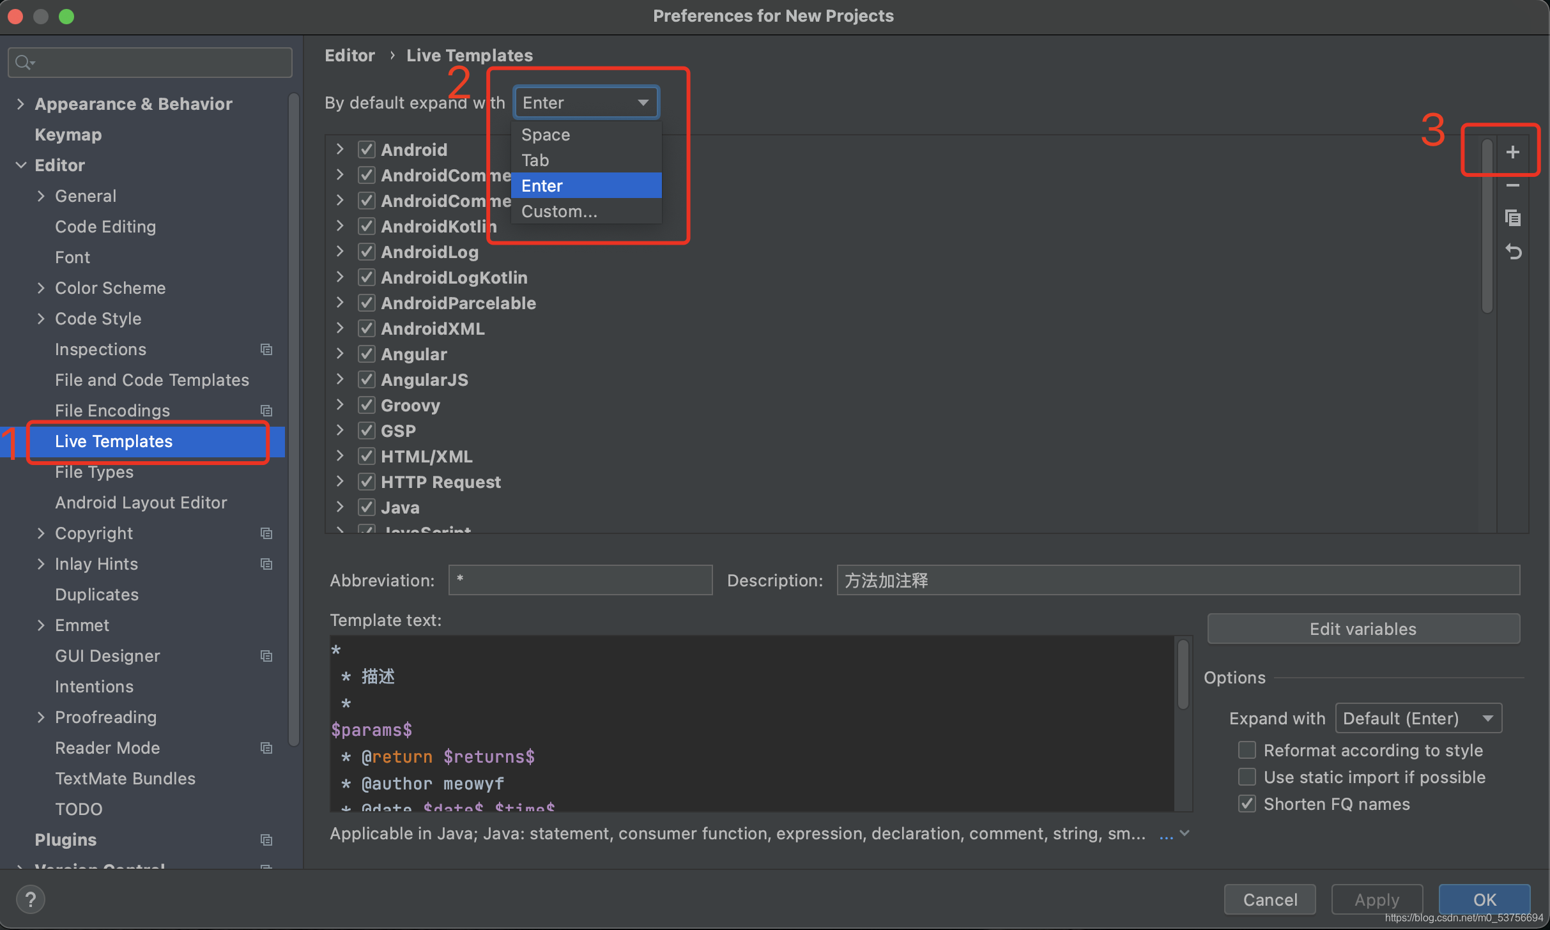This screenshot has width=1550, height=930.
Task: Toggle Shorten FQ names checkbox
Action: point(1248,803)
